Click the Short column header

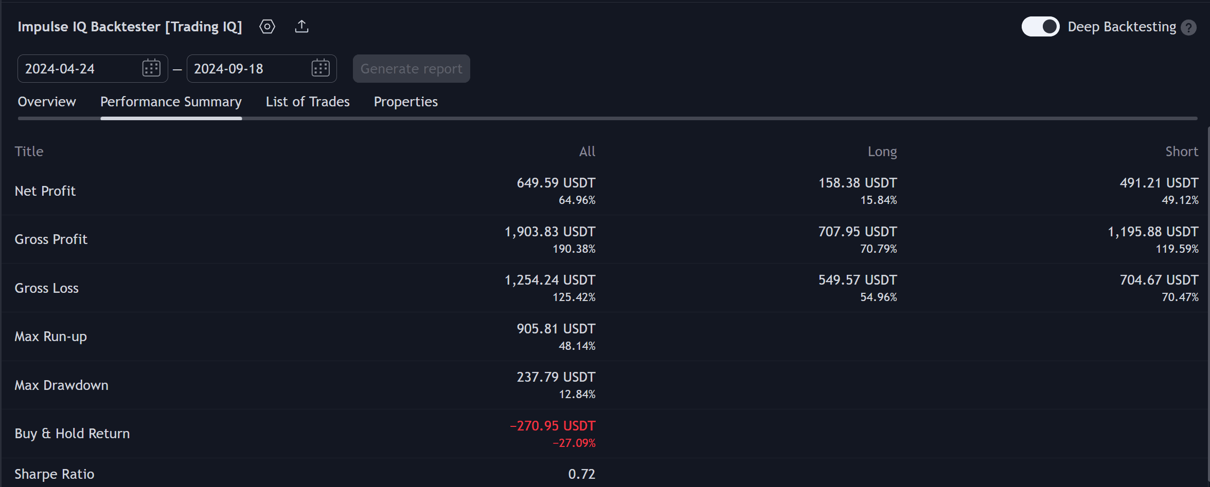1181,152
